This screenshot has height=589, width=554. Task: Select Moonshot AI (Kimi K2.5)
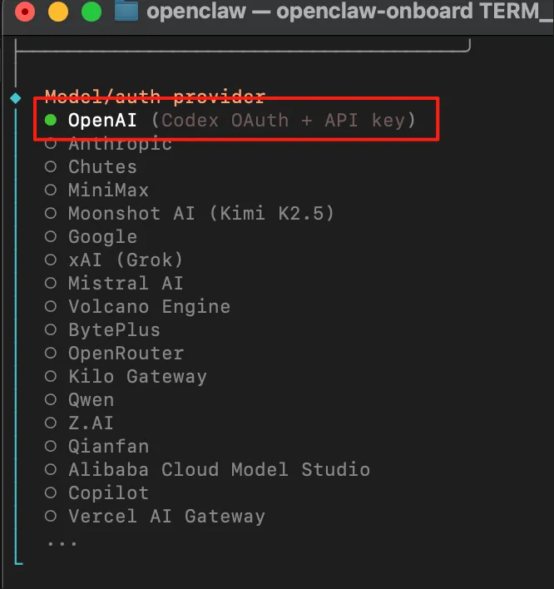coord(51,214)
